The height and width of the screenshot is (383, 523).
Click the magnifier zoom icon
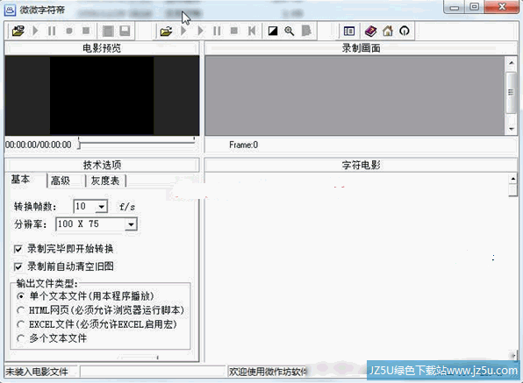(290, 31)
